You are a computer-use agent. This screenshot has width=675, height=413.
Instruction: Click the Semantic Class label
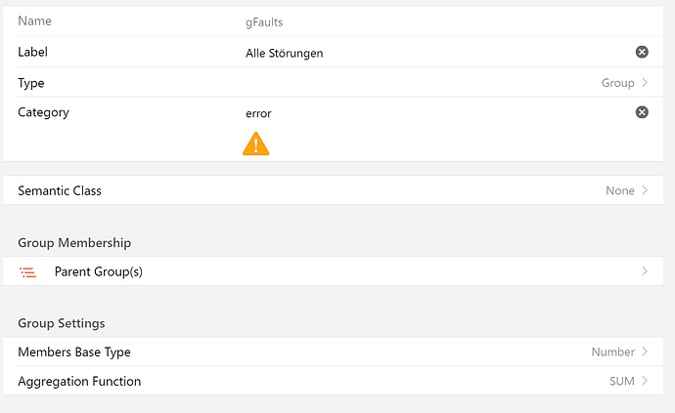pyautogui.click(x=60, y=190)
